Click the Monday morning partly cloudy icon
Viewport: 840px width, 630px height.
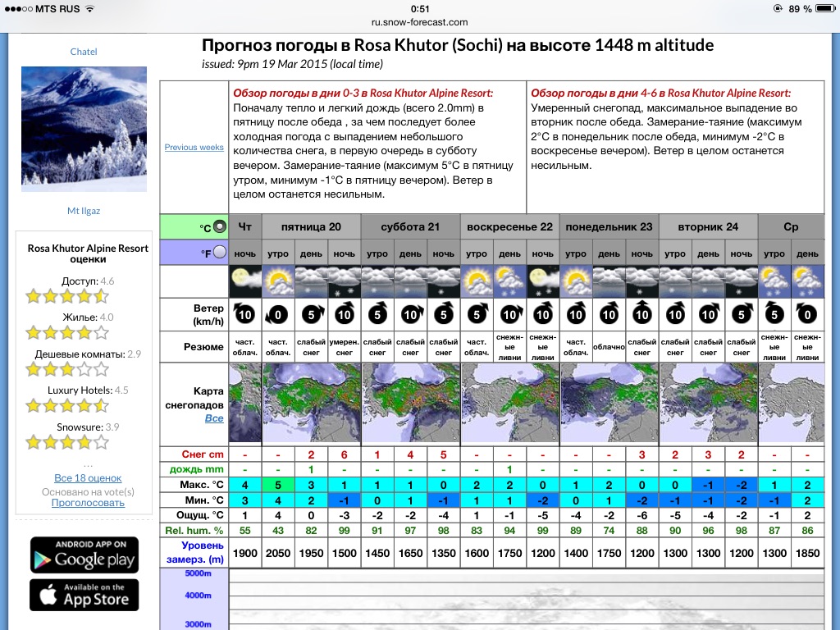(576, 282)
